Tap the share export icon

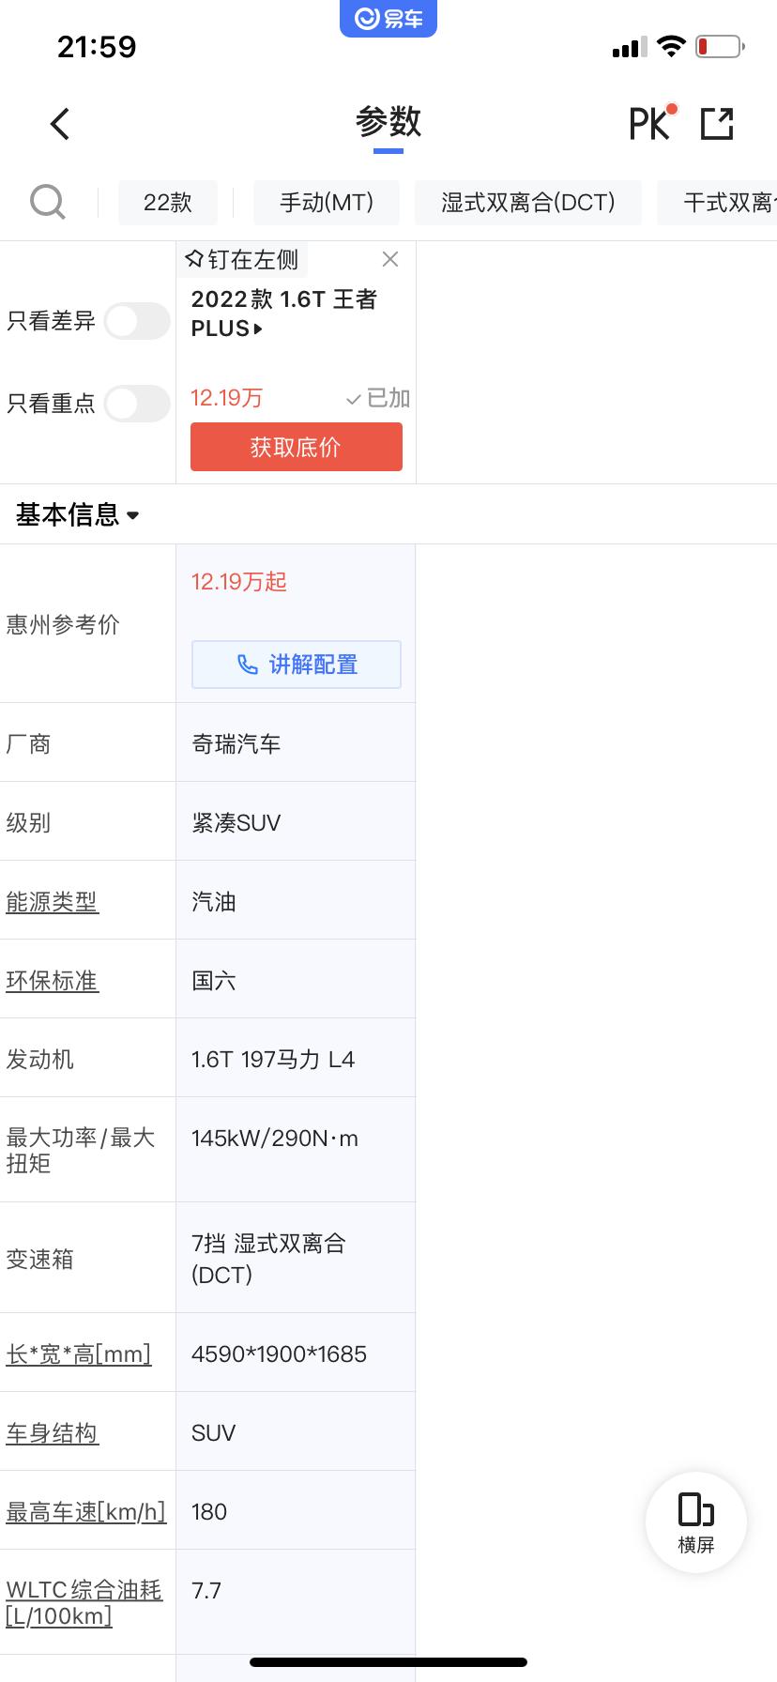tap(717, 124)
